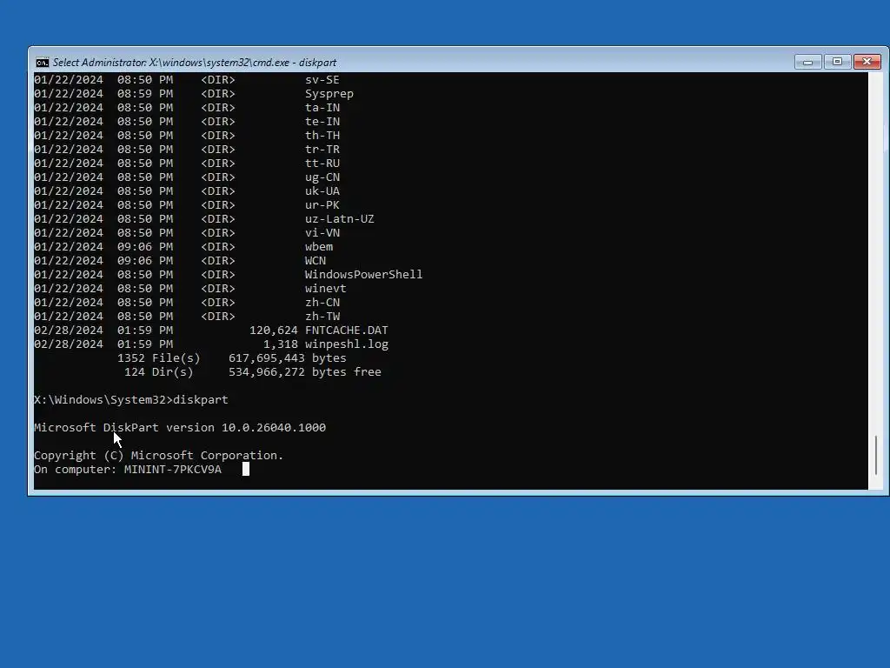The height and width of the screenshot is (668, 890).
Task: Click the 'Copyright (C) Microsoft Corporation.' line
Action: [x=158, y=456]
